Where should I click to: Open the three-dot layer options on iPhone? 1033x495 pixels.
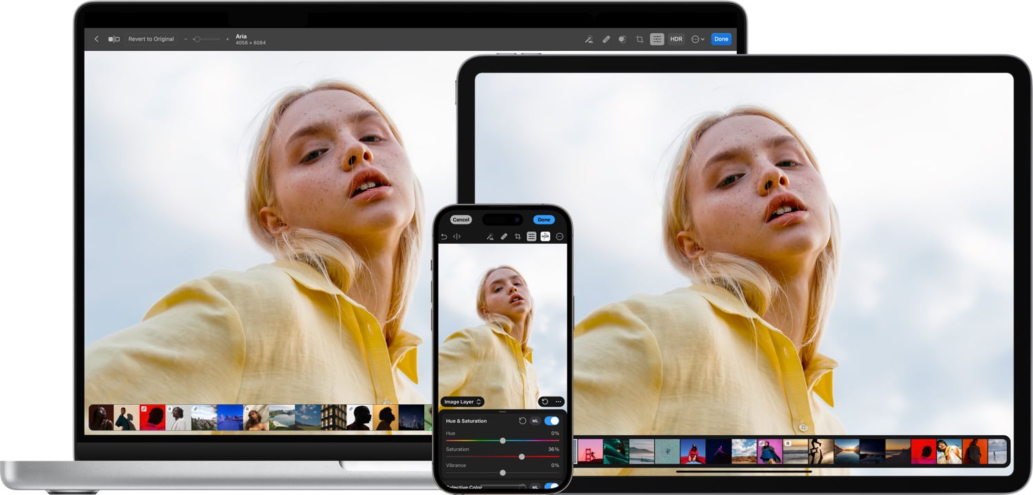[558, 401]
